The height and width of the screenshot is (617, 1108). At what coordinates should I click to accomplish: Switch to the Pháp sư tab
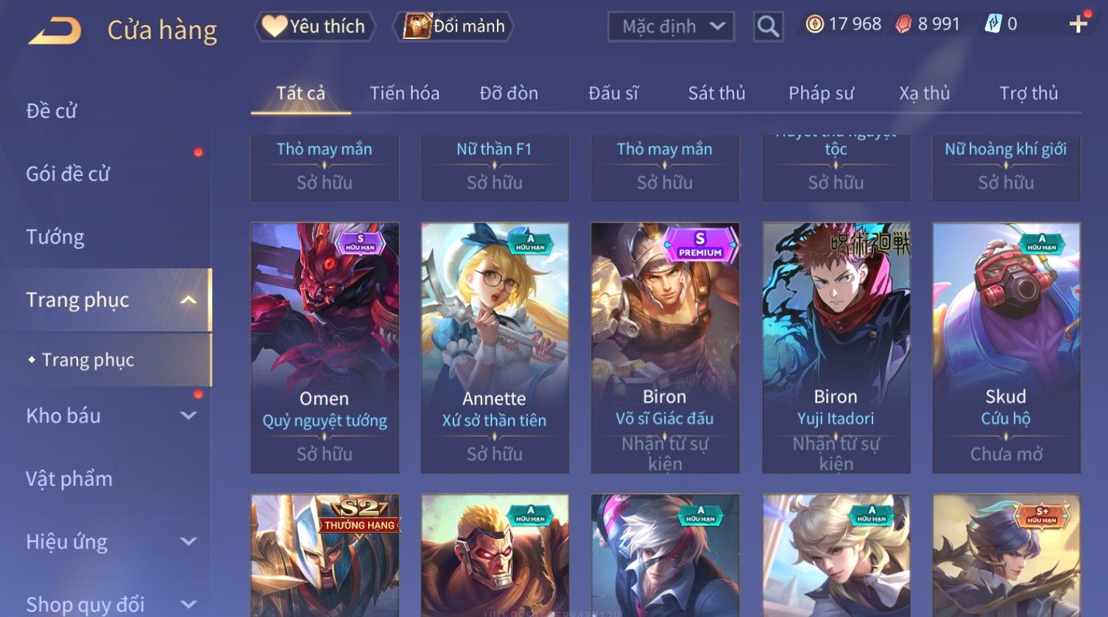point(821,94)
